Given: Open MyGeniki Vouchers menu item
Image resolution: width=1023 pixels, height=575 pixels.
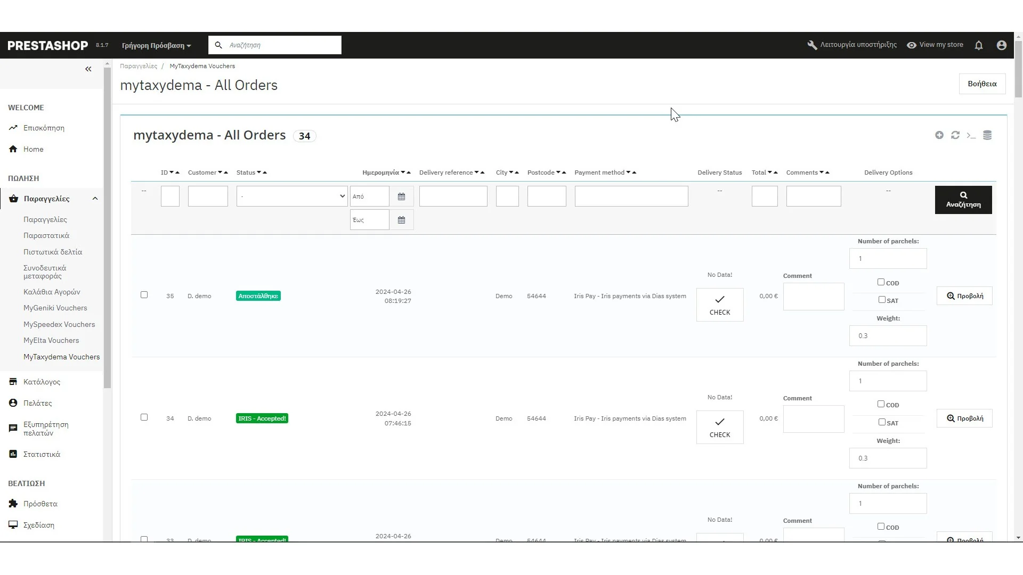Looking at the screenshot, I should [x=55, y=308].
